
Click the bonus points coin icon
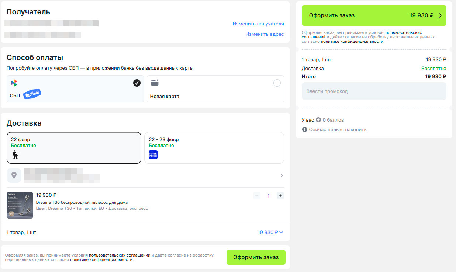(x=318, y=120)
